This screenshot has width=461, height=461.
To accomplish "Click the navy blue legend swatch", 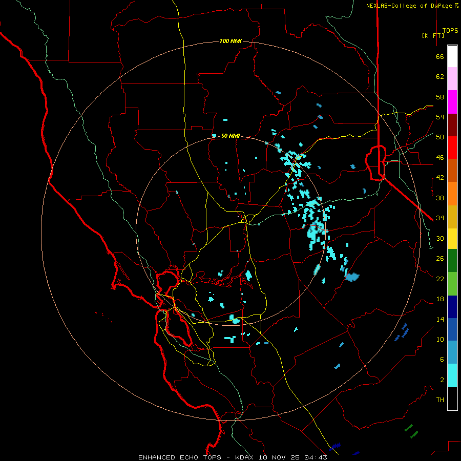I will (x=452, y=307).
